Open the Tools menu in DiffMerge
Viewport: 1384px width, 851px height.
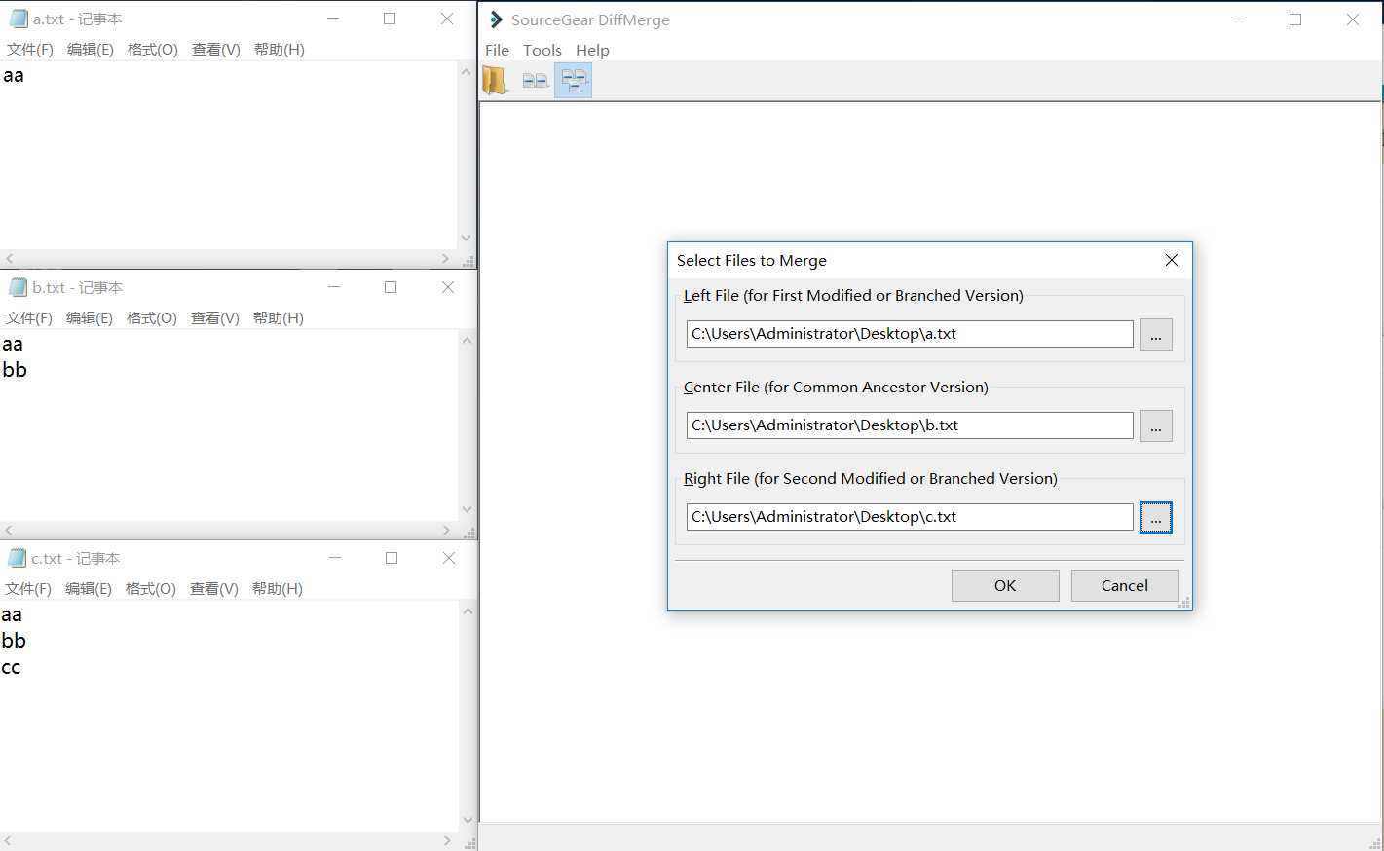[542, 50]
